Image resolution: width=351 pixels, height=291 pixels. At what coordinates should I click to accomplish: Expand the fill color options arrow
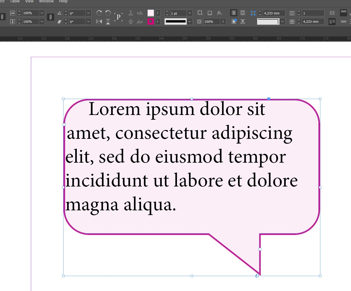[158, 13]
